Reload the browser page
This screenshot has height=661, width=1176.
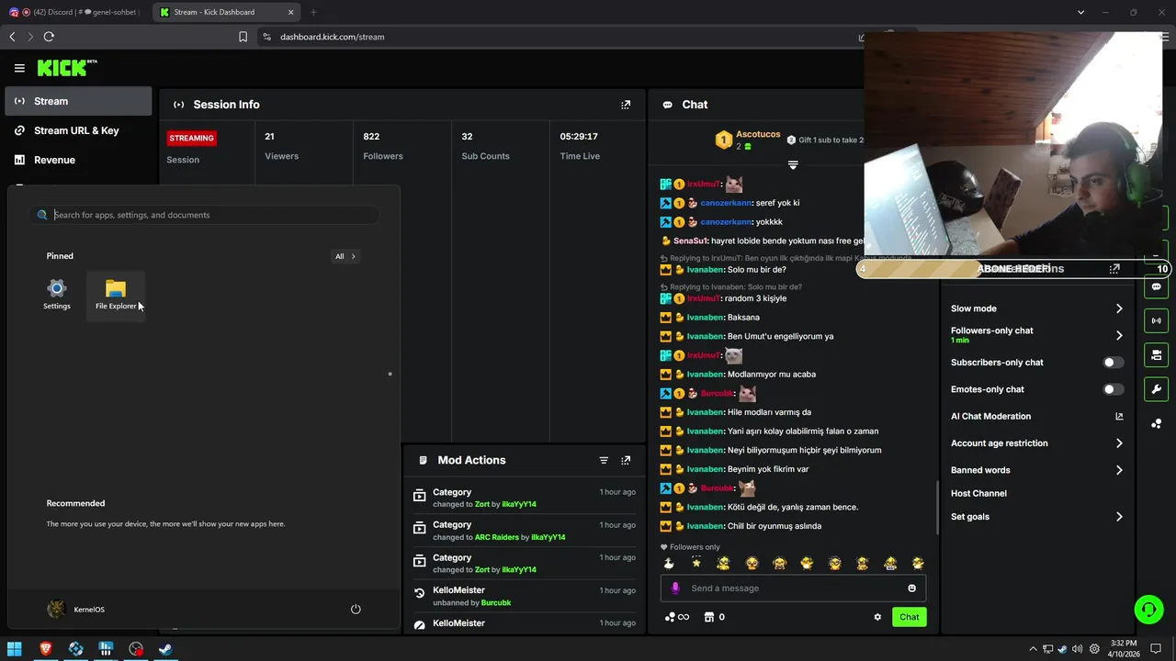click(49, 37)
